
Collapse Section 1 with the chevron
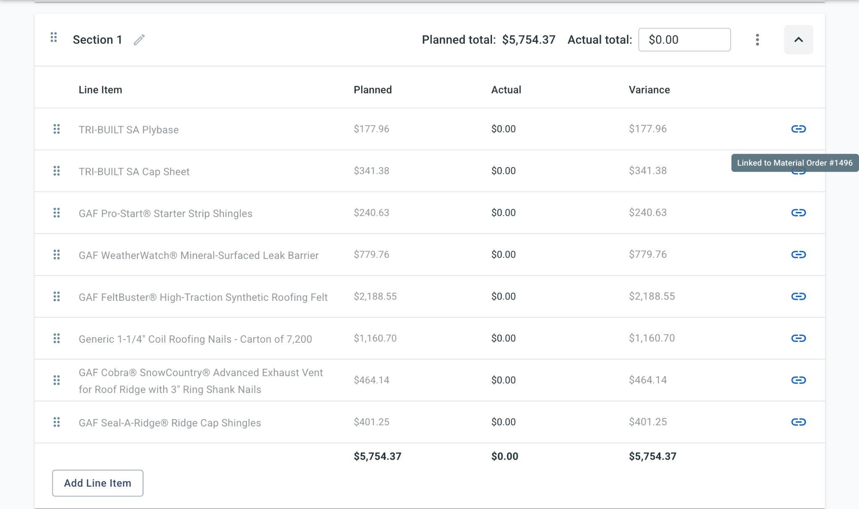coord(798,40)
